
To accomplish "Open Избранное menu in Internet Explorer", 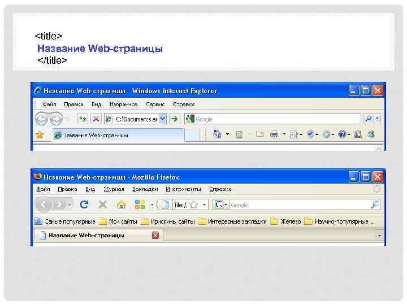I will coord(124,104).
